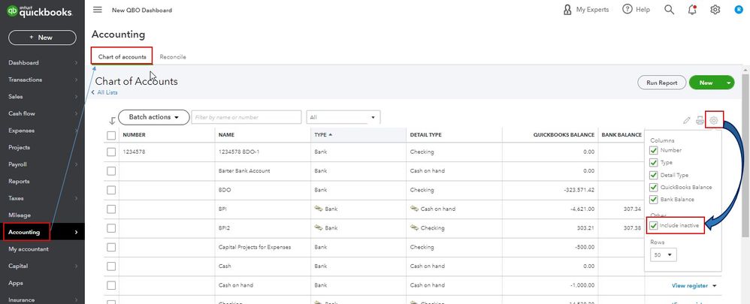Expand the green New button arrow

729,83
